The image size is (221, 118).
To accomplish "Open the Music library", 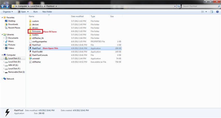I will tap(11, 41).
